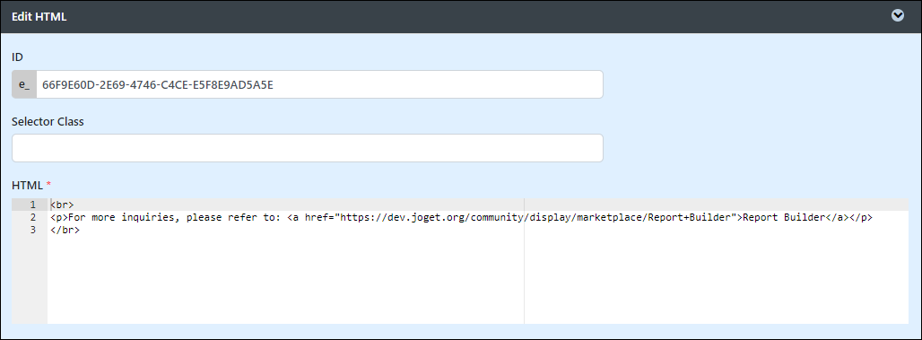Click the empty Selector Class field
Image resolution: width=922 pixels, height=340 pixels.
(x=308, y=148)
